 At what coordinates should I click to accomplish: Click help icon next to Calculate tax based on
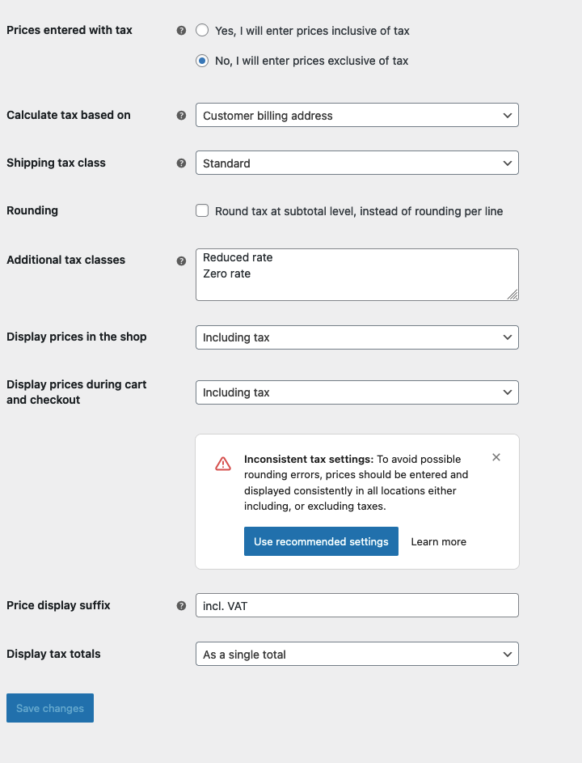coord(181,116)
